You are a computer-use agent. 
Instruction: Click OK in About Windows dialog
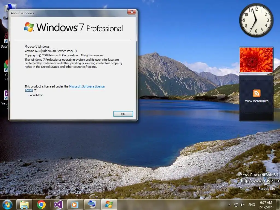click(123, 114)
